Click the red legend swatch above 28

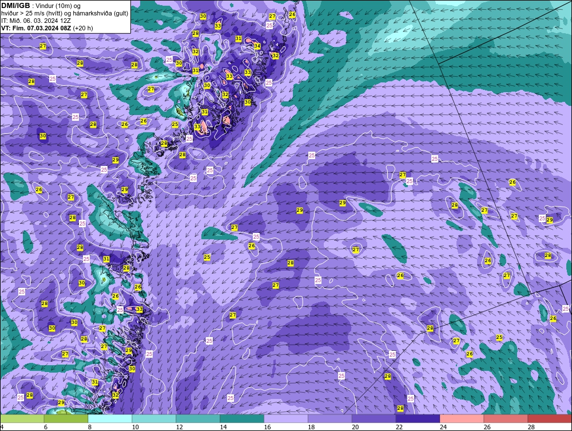[x=550, y=418]
